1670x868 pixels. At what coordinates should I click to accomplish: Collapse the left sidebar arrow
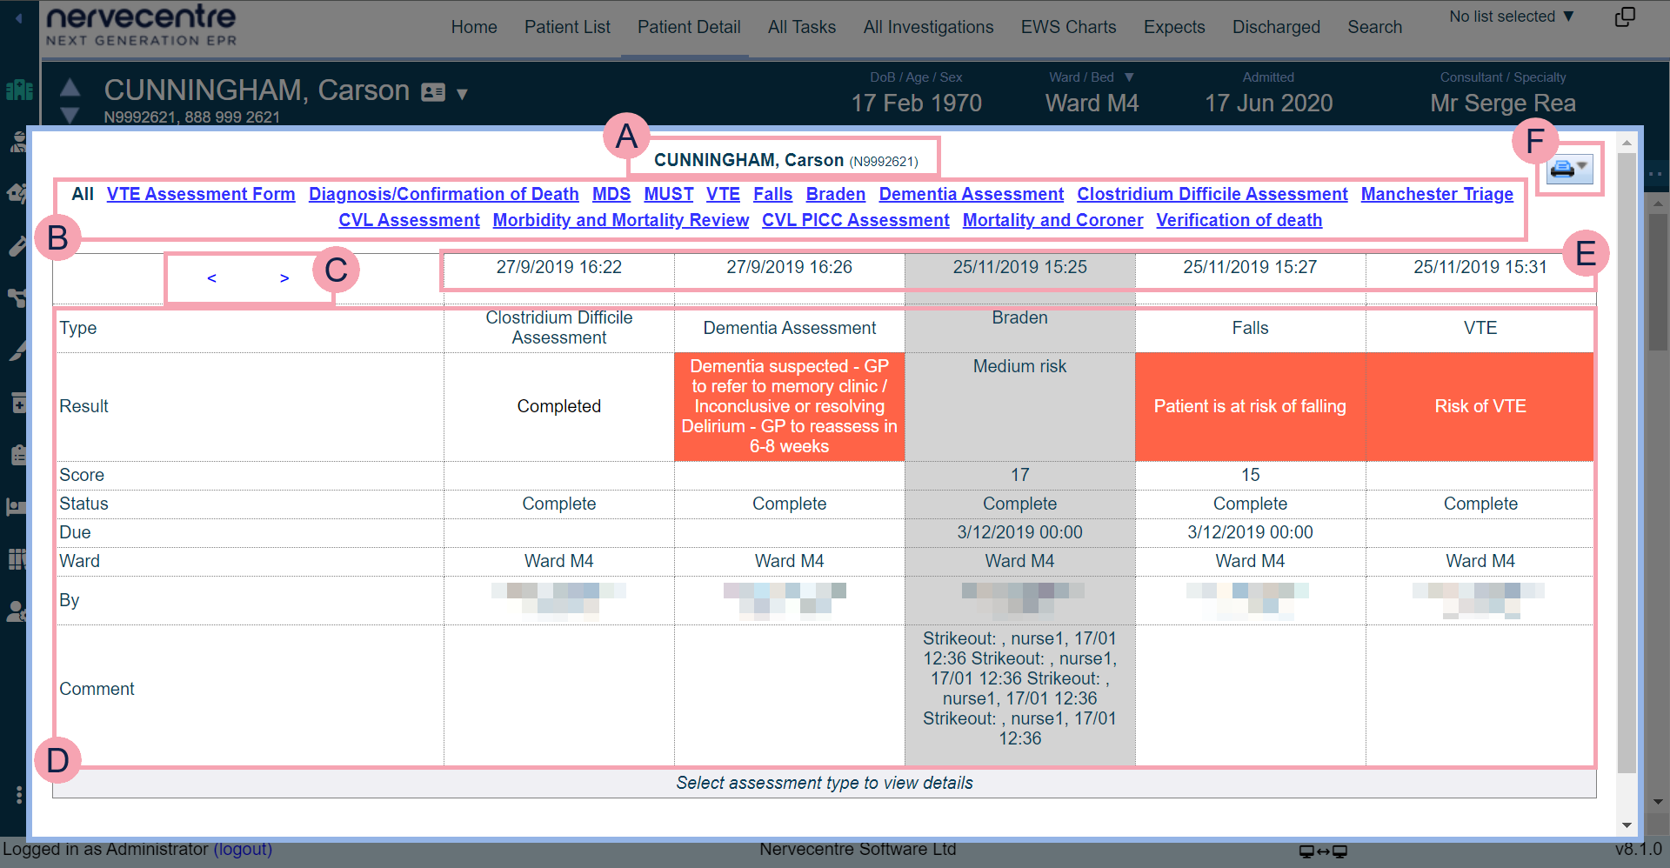point(18,17)
